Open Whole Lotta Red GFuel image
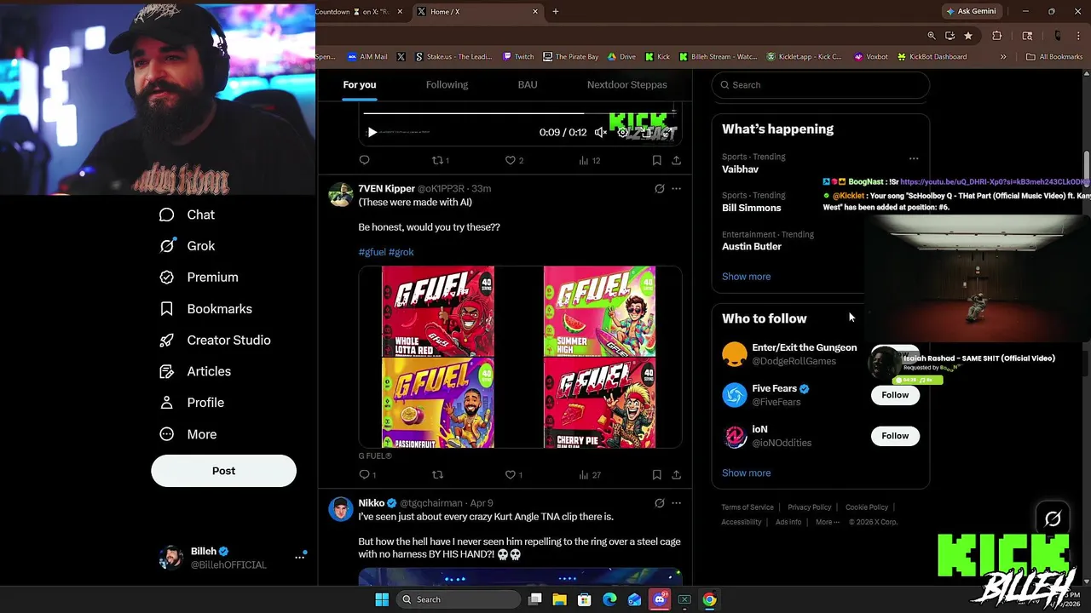The height and width of the screenshot is (613, 1091). click(438, 311)
